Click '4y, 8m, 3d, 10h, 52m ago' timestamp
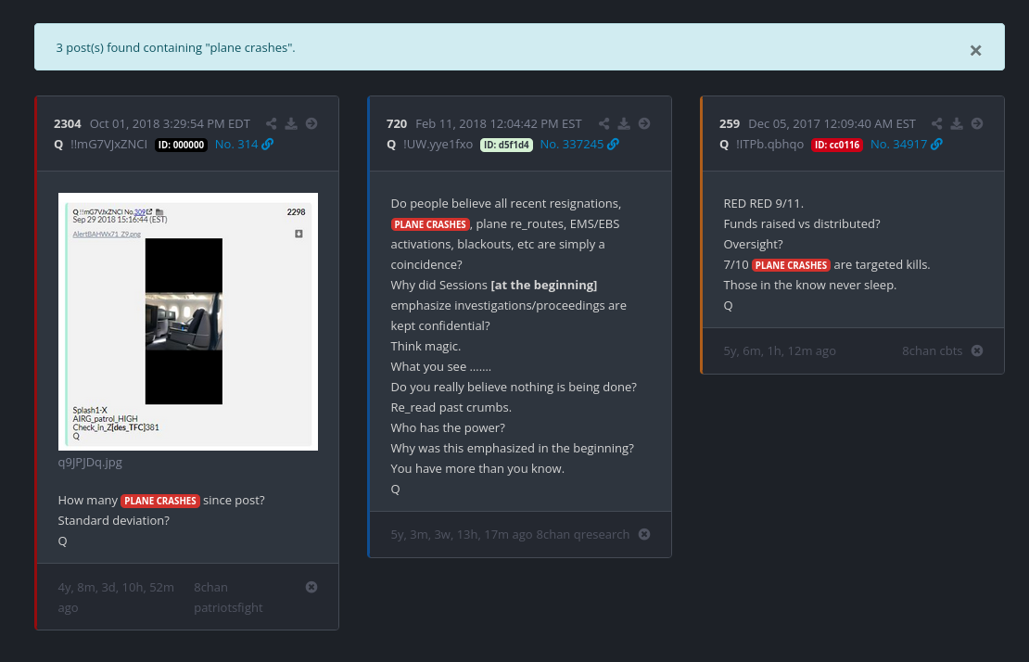The width and height of the screenshot is (1029, 662). tap(116, 597)
